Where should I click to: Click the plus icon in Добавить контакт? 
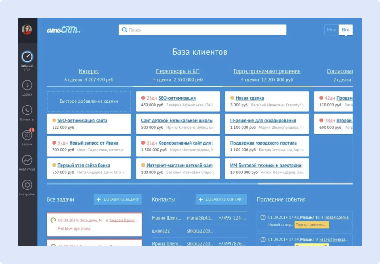(201, 200)
